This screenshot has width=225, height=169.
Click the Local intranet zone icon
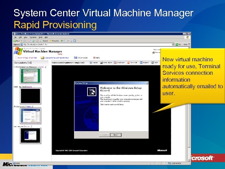point(169,163)
